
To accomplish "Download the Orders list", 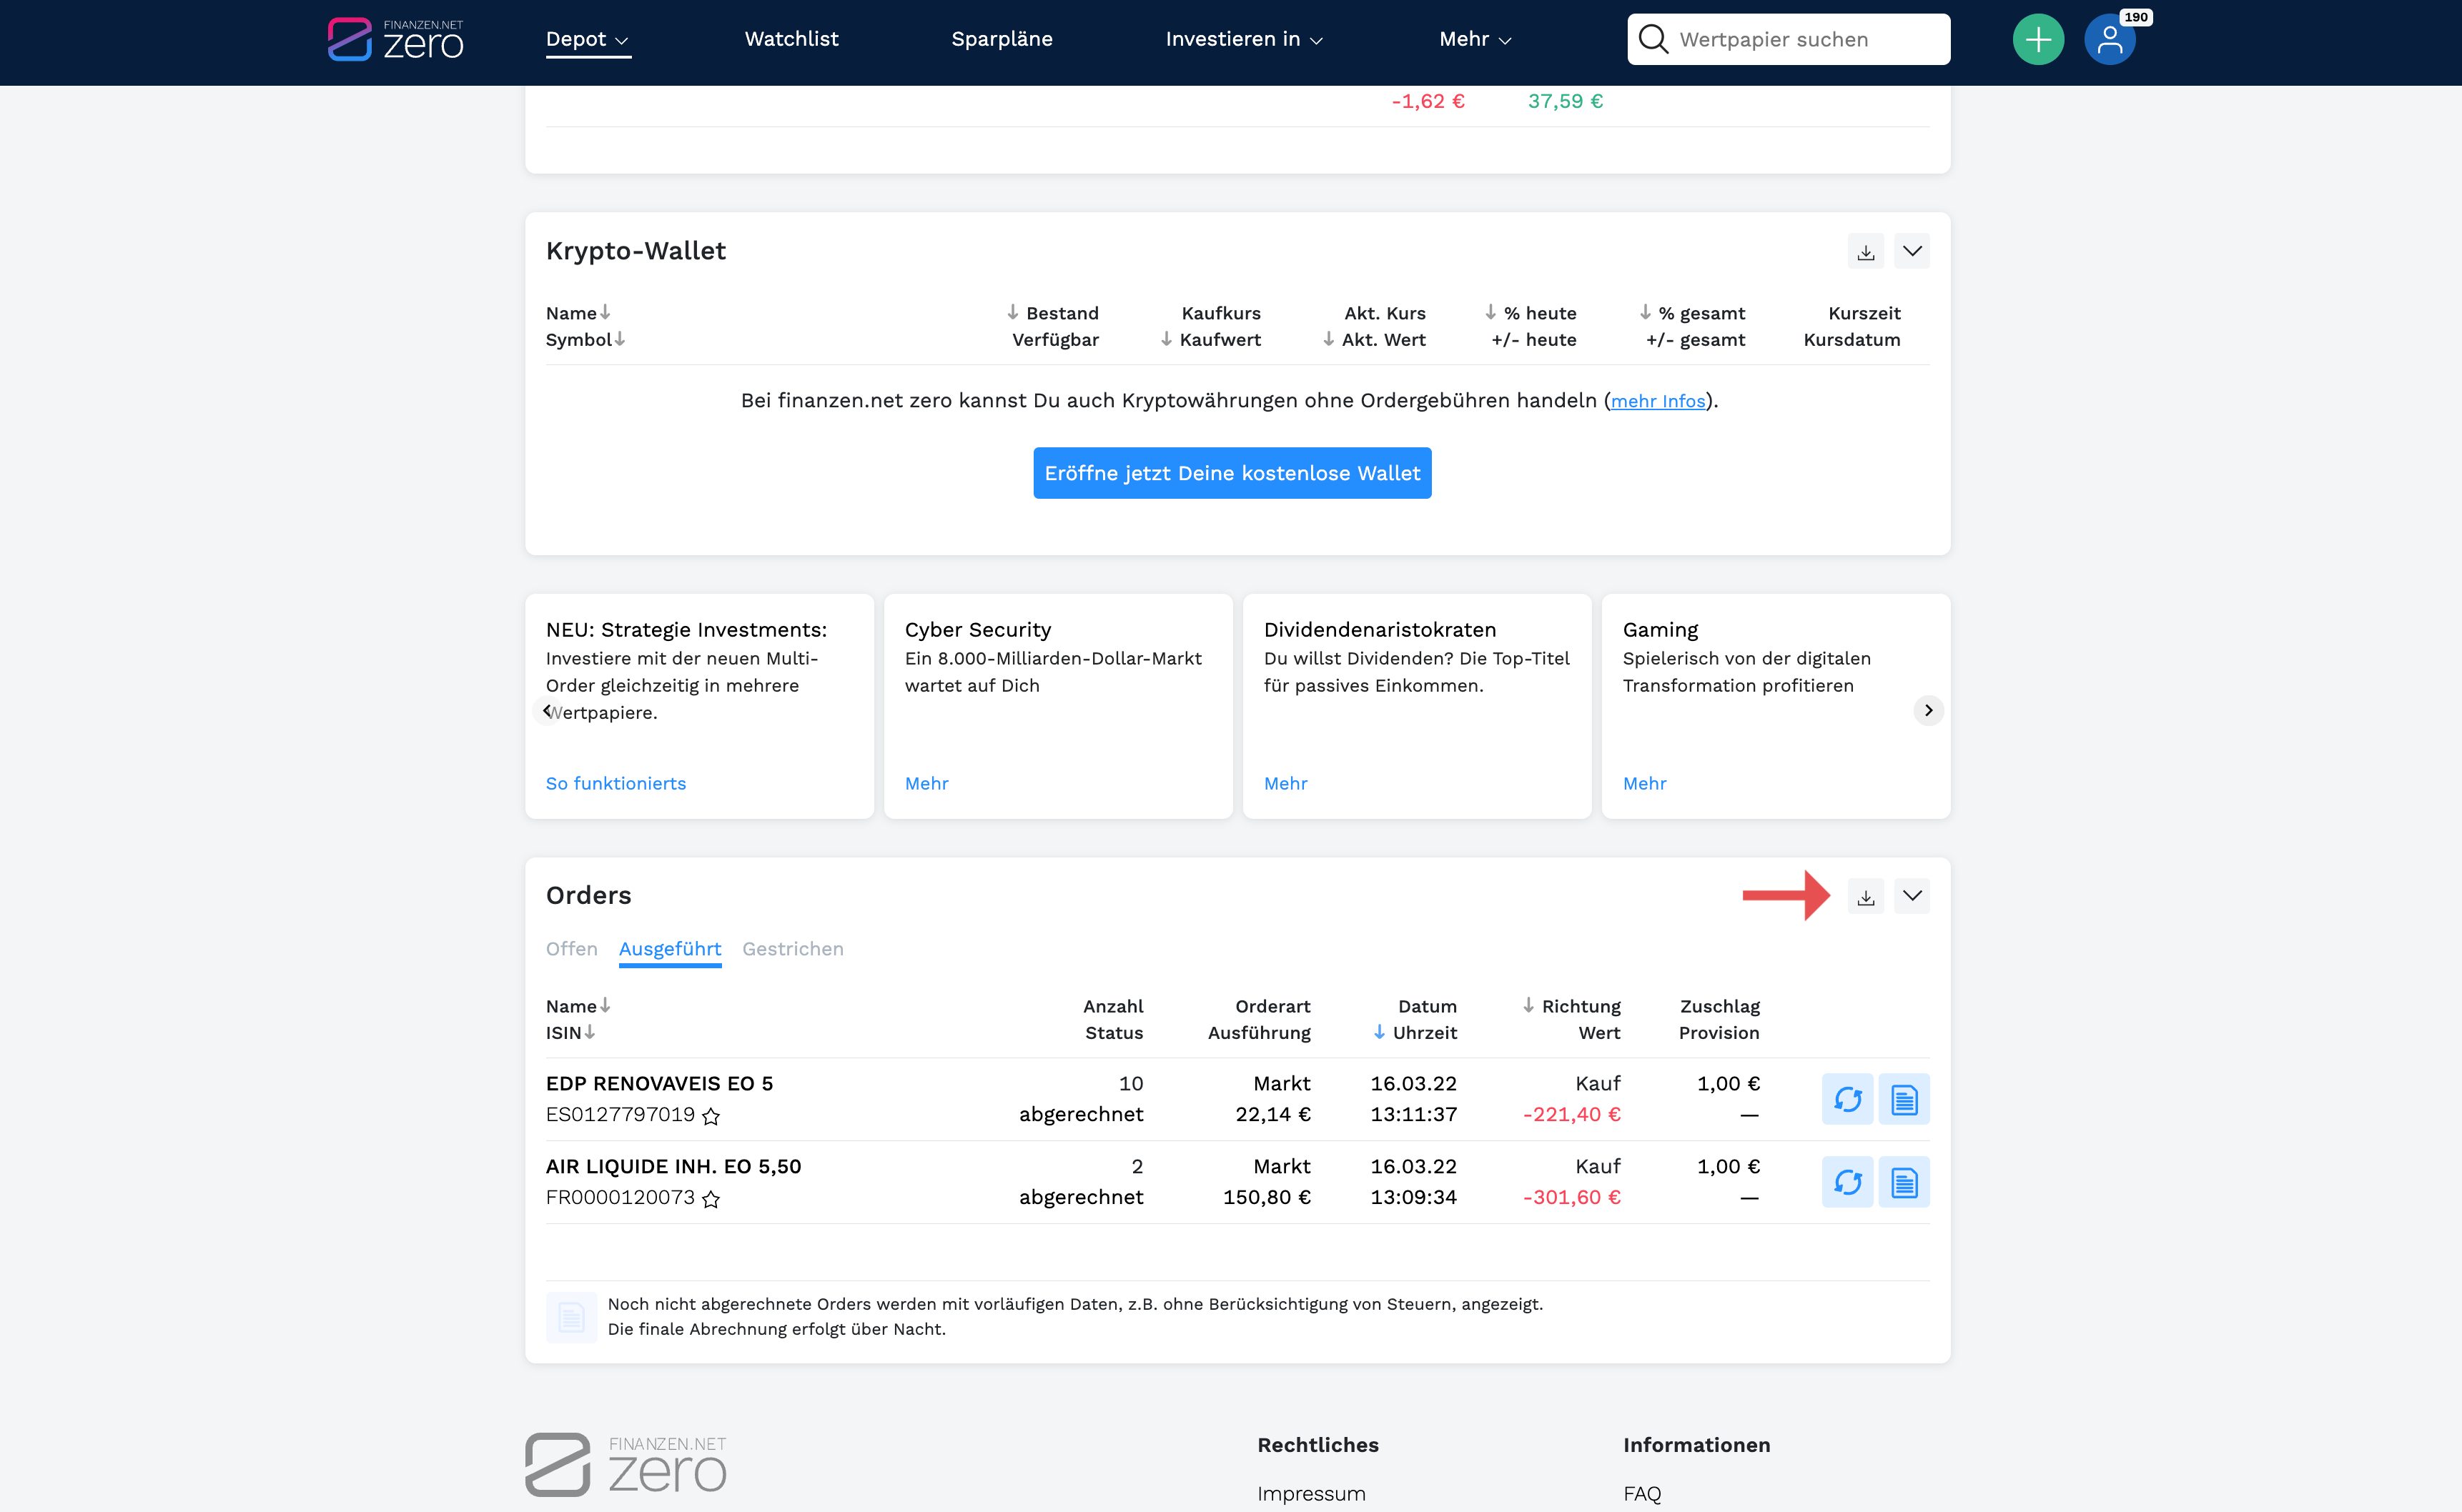I will (1866, 897).
